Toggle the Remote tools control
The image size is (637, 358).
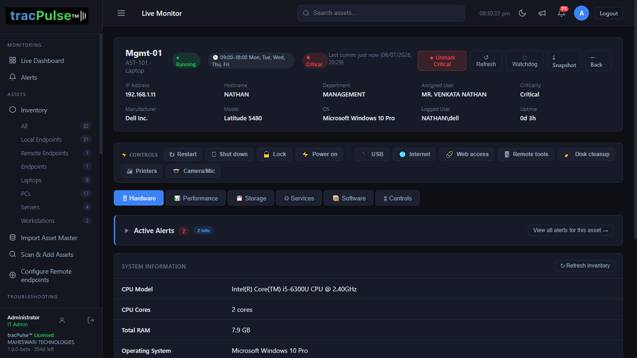coord(526,154)
